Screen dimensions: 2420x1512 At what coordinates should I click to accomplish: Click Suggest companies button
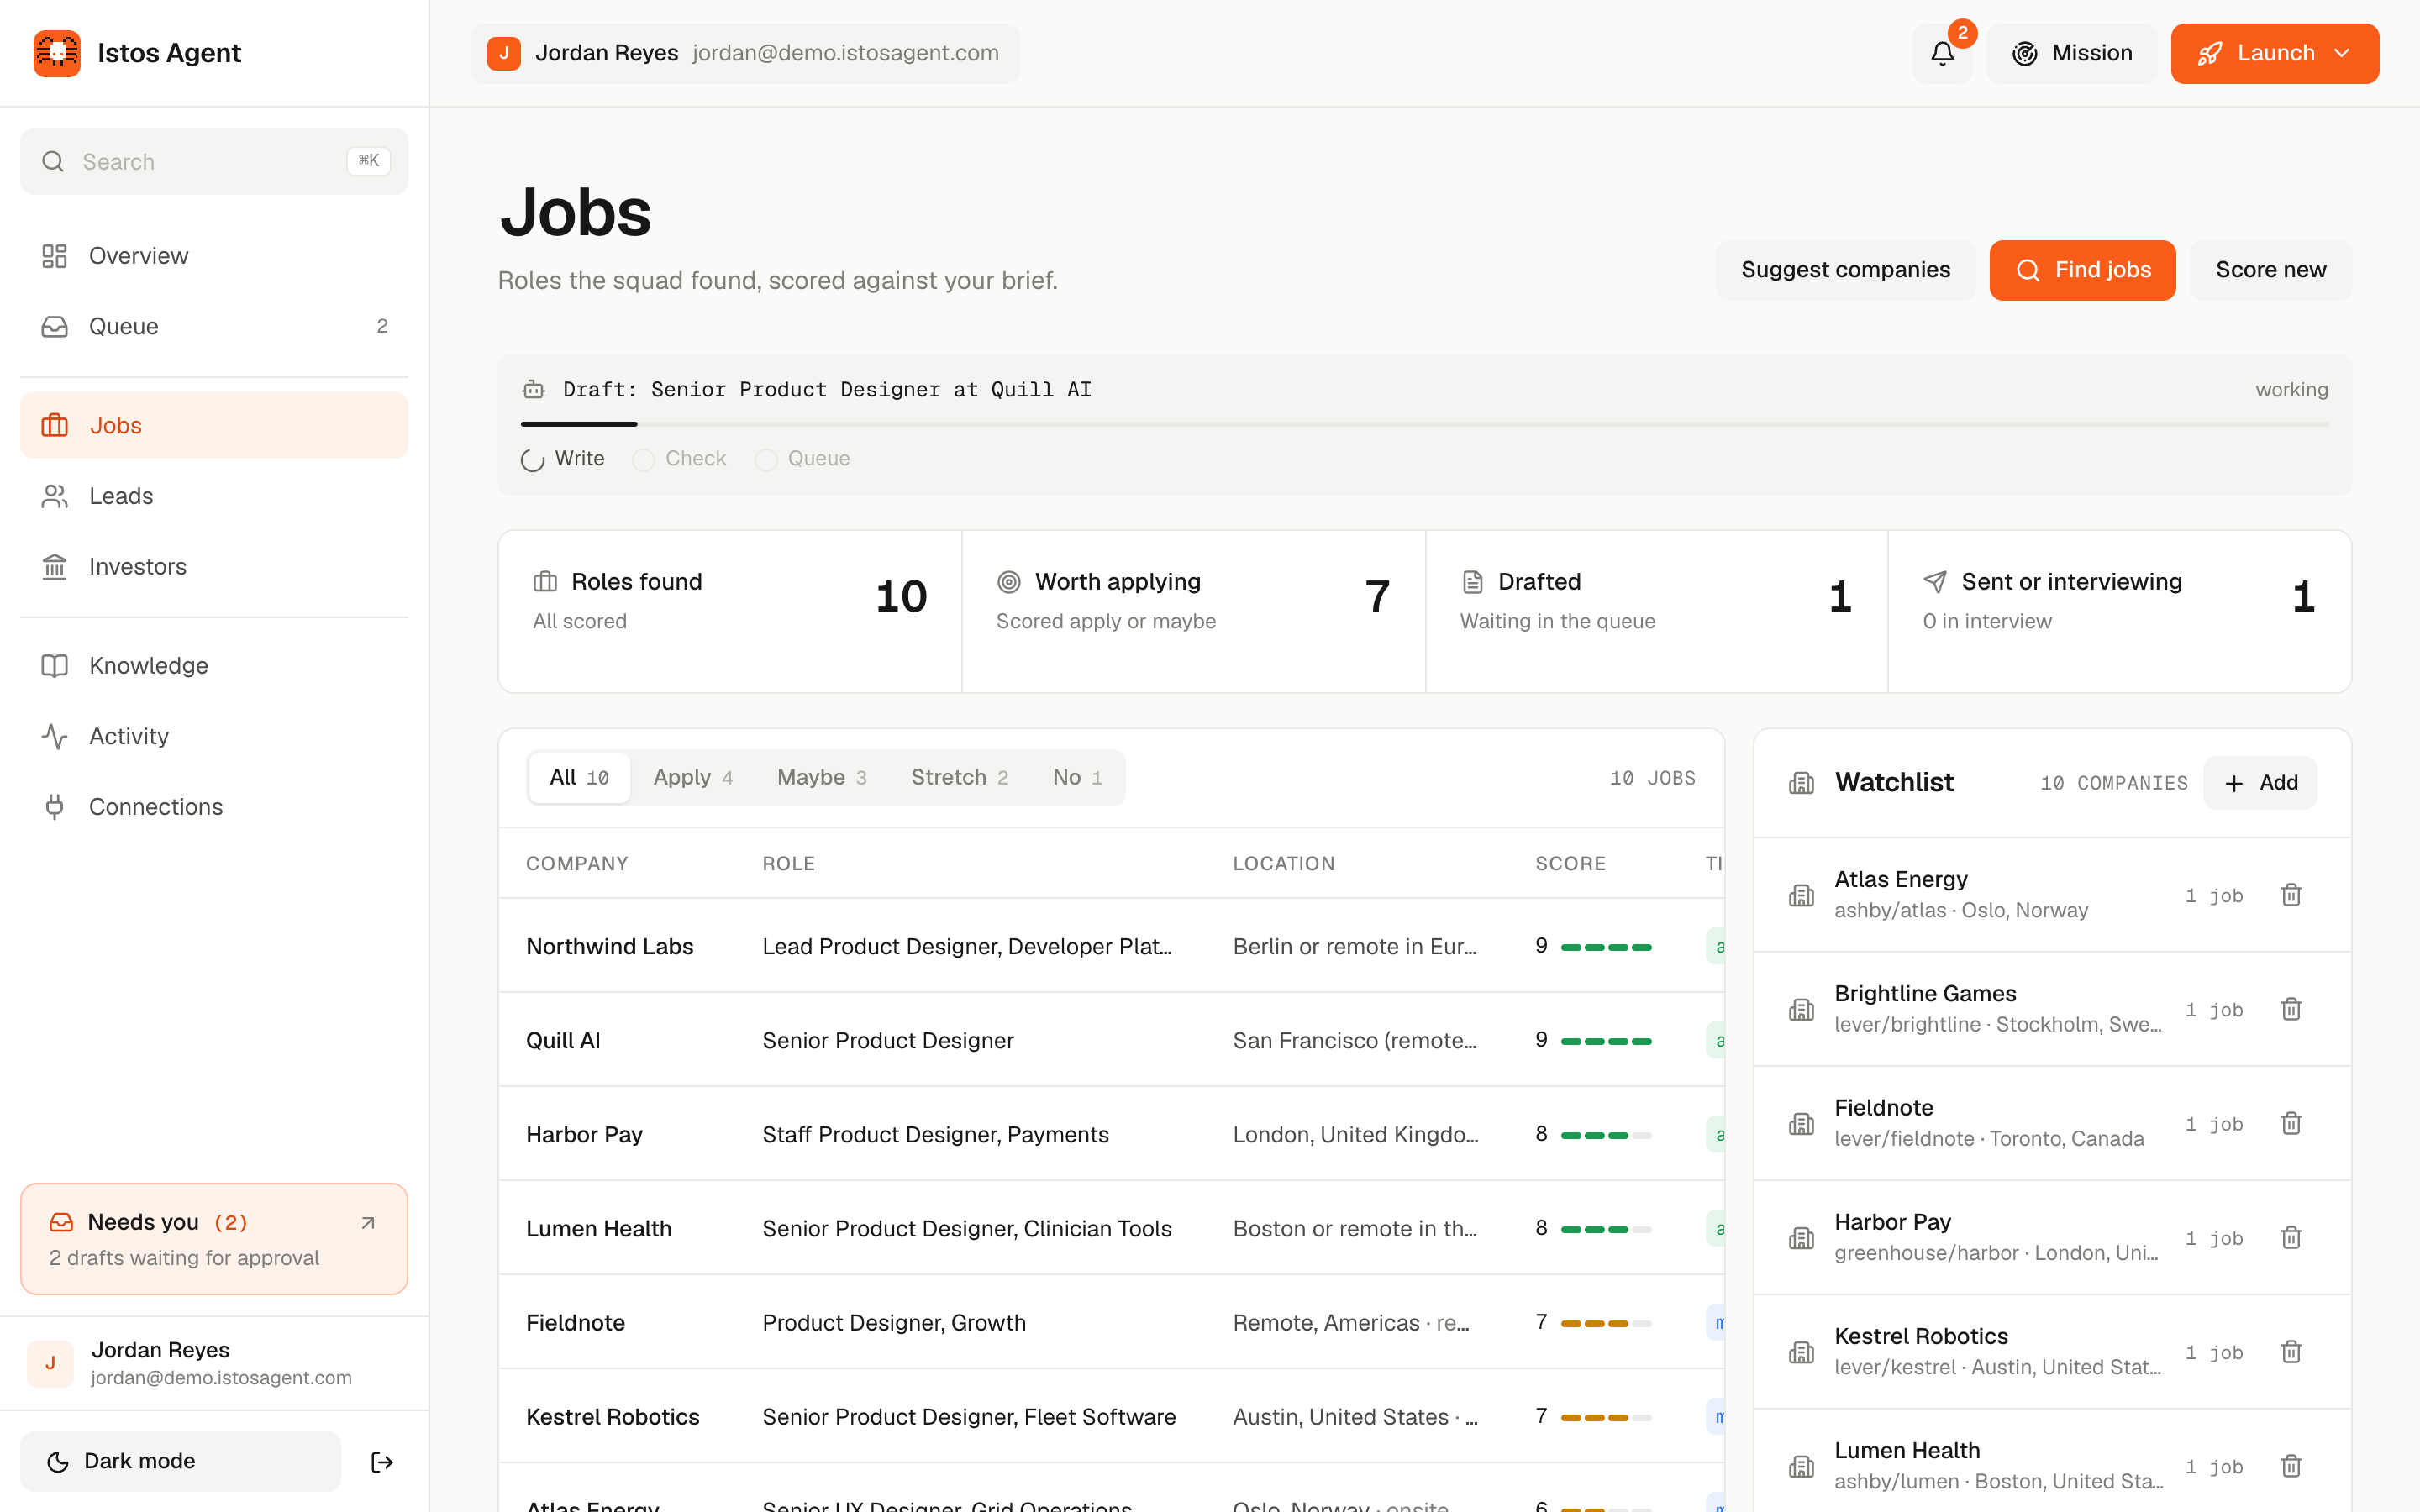1845,270
